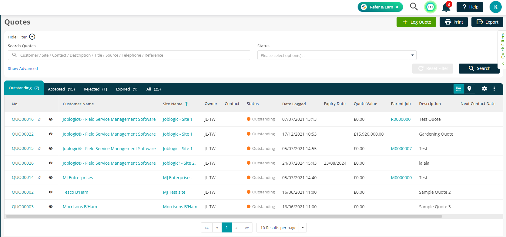Open parent job M0000007
Screen dimensions: 506x237
point(401,148)
